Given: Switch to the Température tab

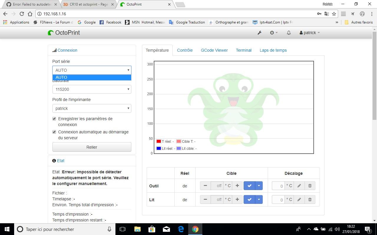Looking at the screenshot, I should coord(157,50).
